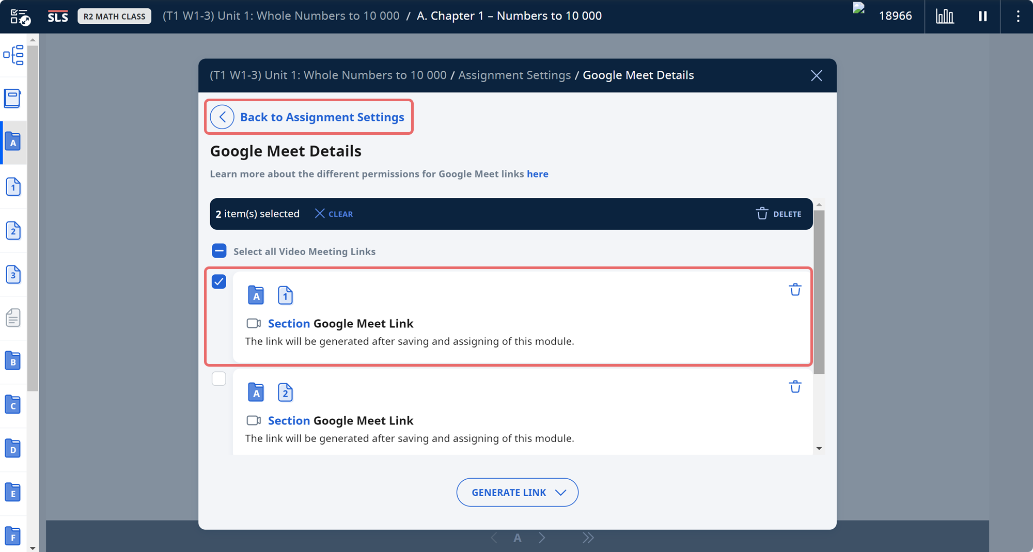This screenshot has width=1033, height=552.
Task: Click Section link in first Google Meet card
Action: (289, 323)
